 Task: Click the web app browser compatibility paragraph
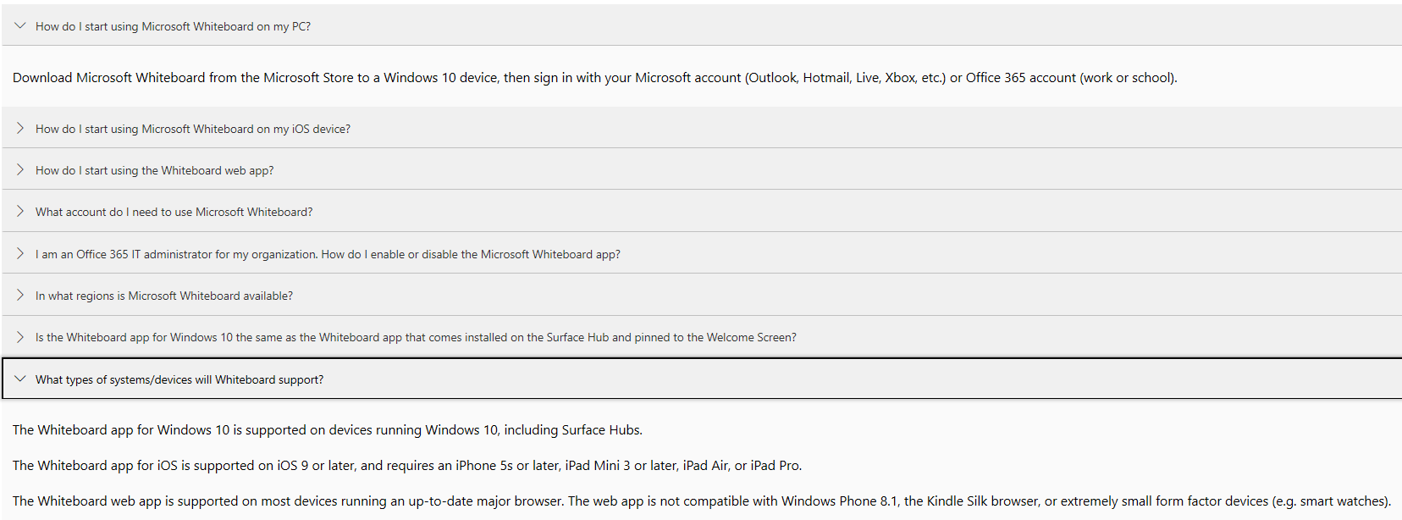(x=702, y=501)
